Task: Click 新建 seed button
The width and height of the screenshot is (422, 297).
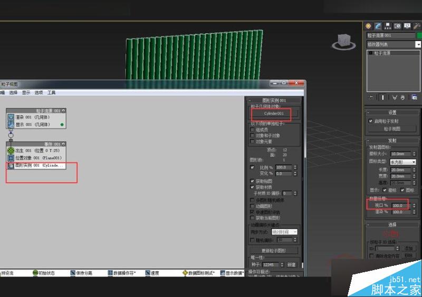Action: 292,265
